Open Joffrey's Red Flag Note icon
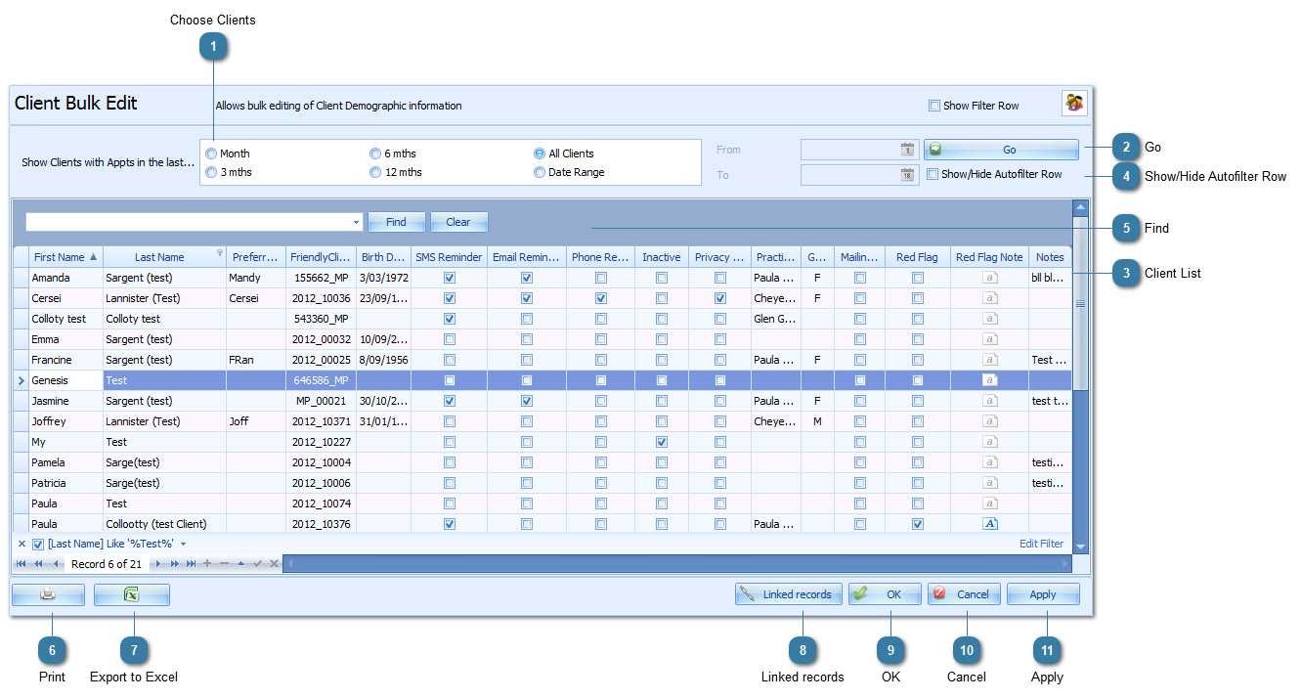The height and width of the screenshot is (700, 1302). coord(989,421)
